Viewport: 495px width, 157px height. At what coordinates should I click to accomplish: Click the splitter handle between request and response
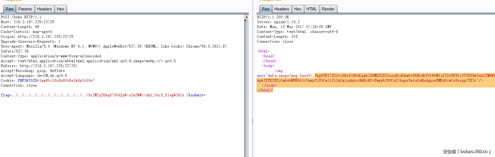253,121
